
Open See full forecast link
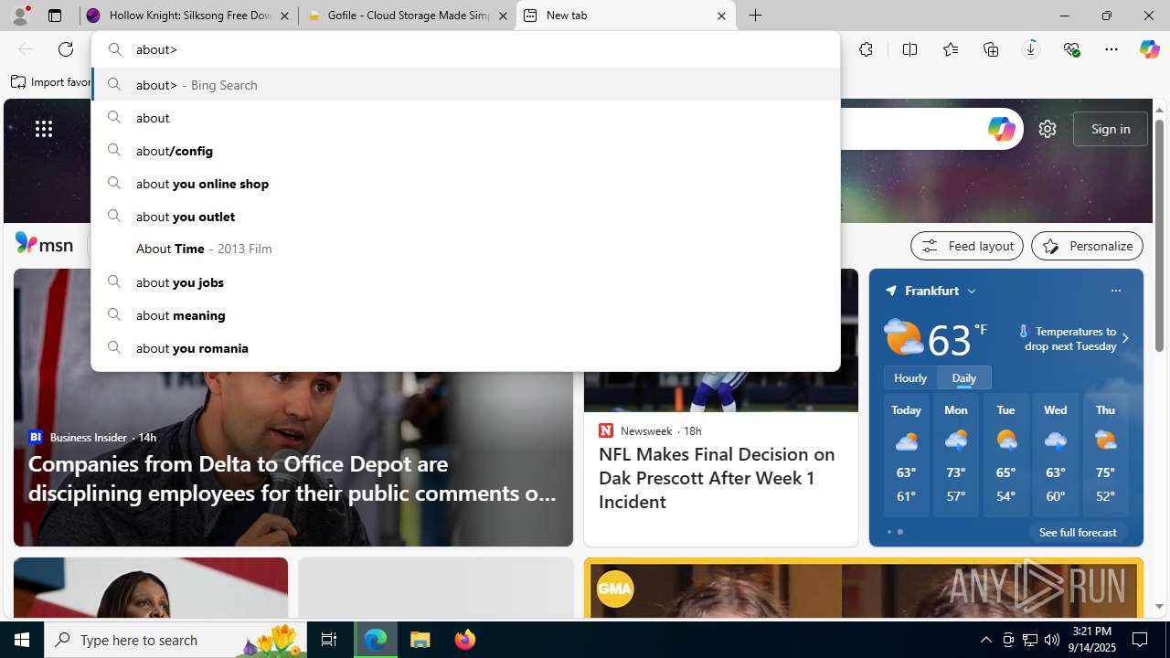[1078, 532]
